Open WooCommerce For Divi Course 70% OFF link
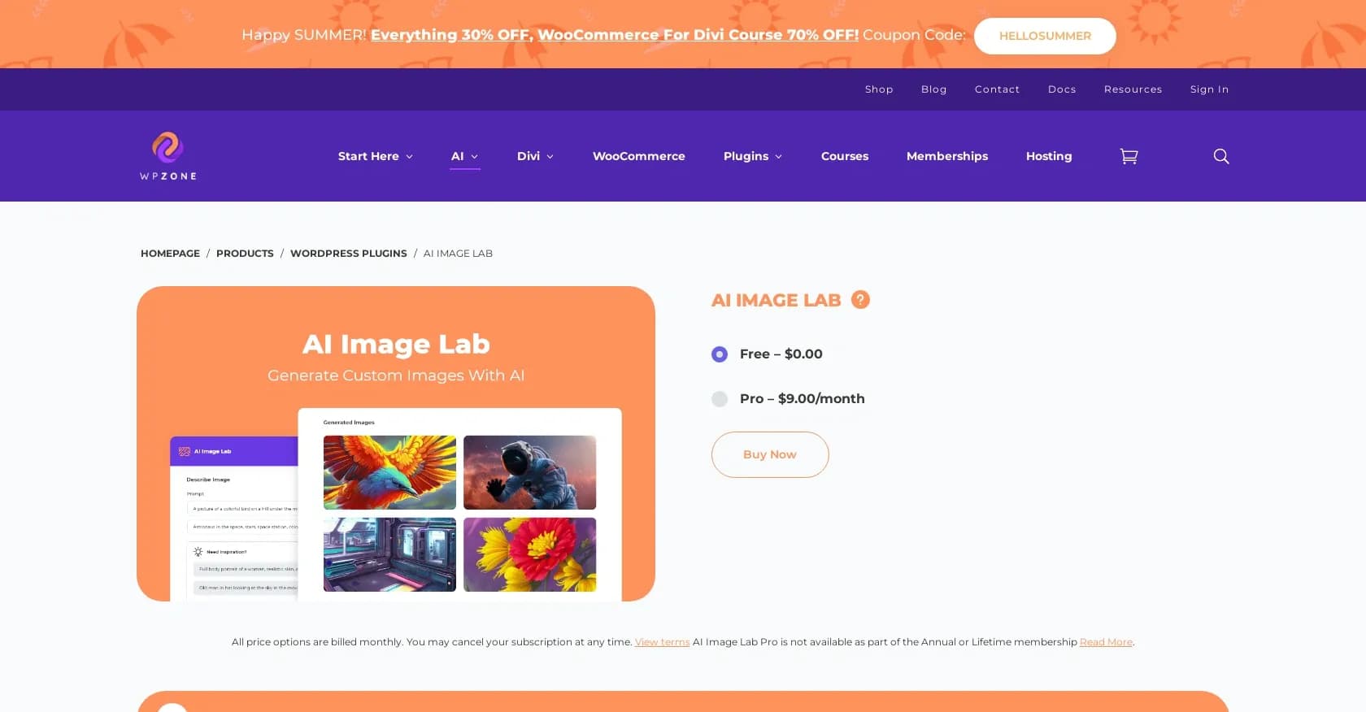Image resolution: width=1366 pixels, height=712 pixels. (x=698, y=35)
